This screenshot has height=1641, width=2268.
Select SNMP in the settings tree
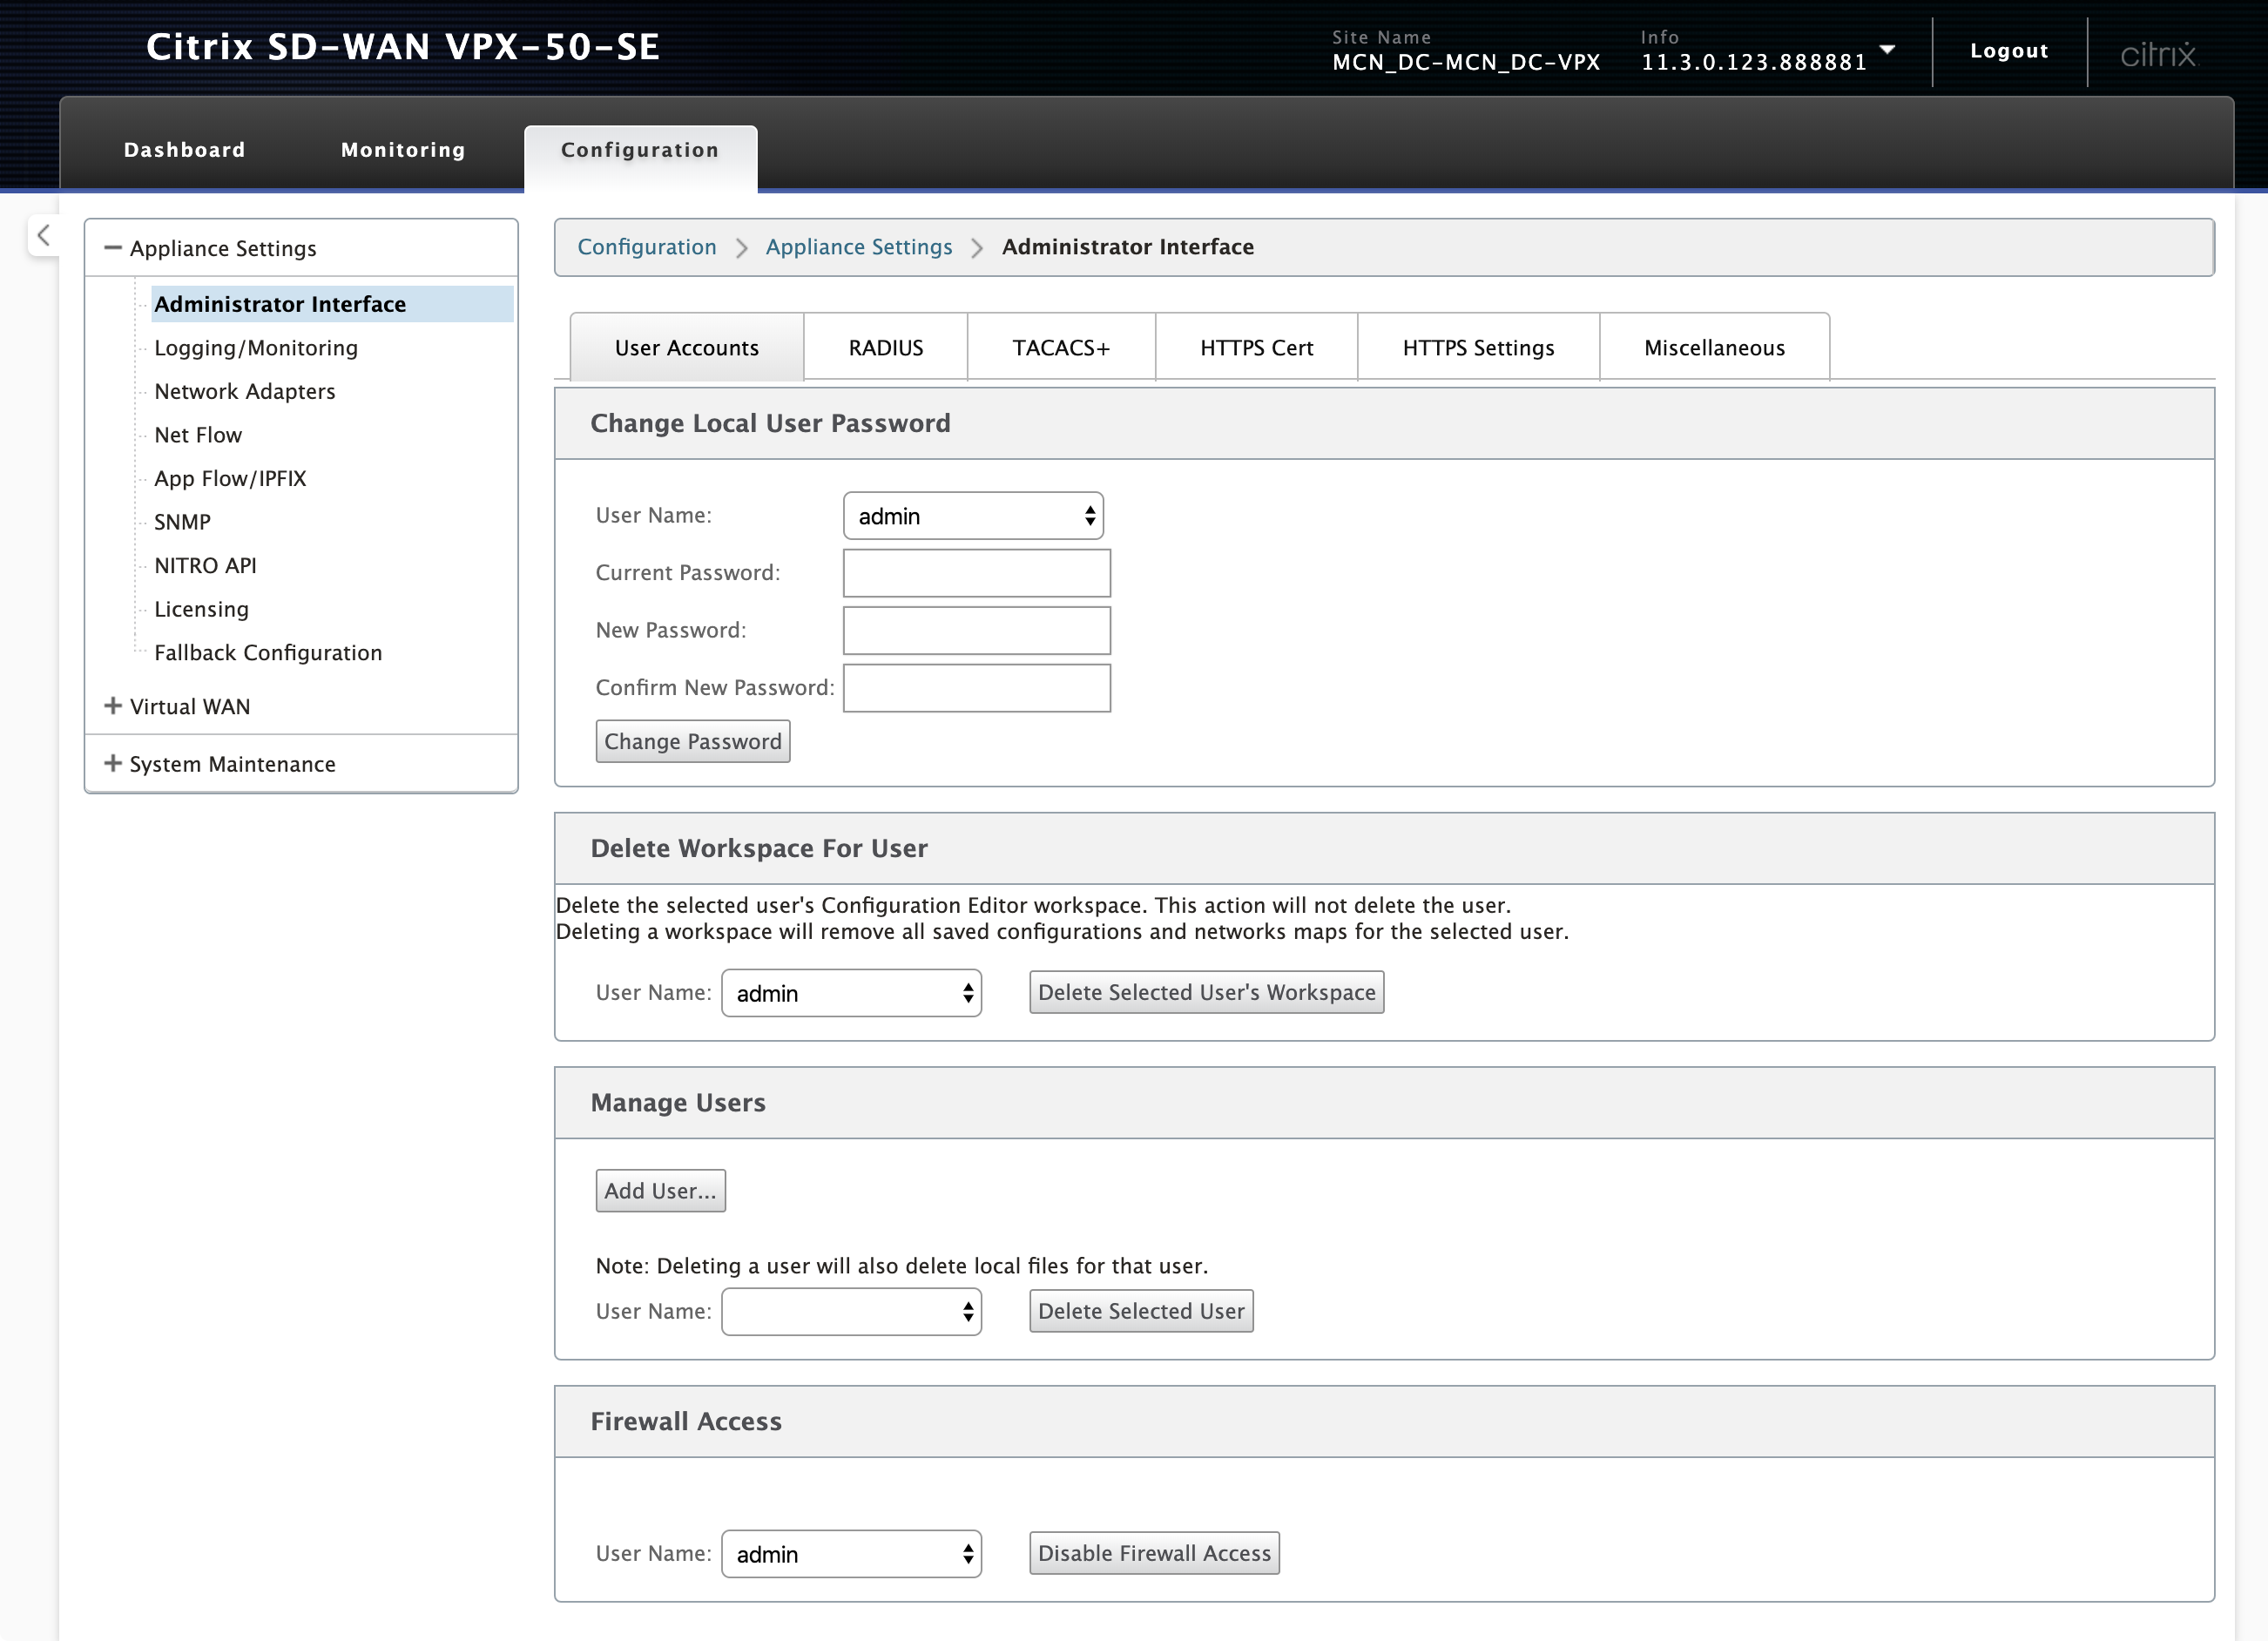(182, 522)
